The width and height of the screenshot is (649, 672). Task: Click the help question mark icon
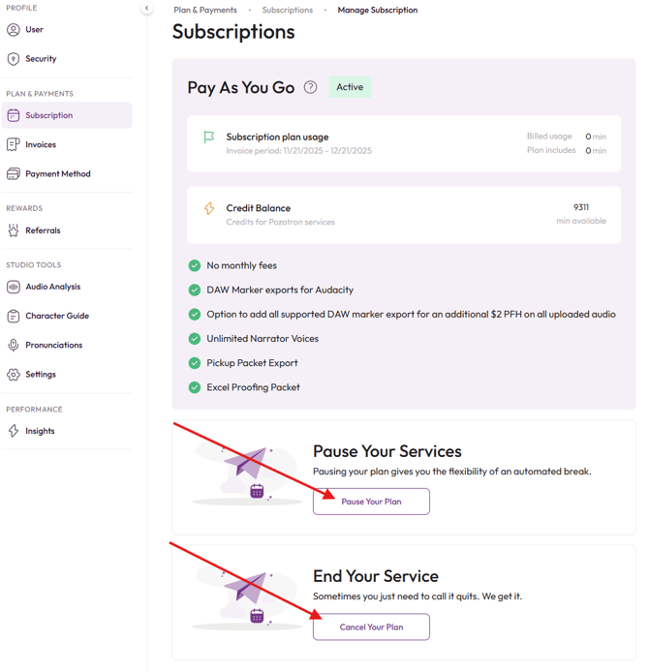coord(310,87)
